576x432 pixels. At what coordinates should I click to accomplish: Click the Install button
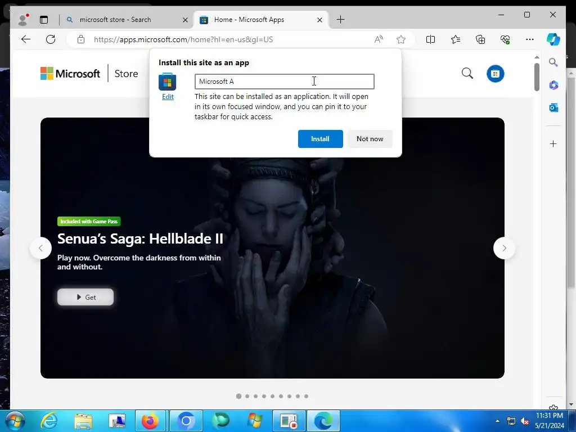pyautogui.click(x=320, y=139)
